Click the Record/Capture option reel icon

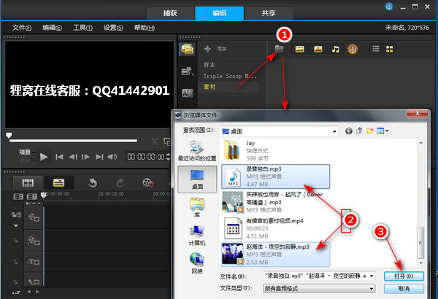[x=147, y=182]
